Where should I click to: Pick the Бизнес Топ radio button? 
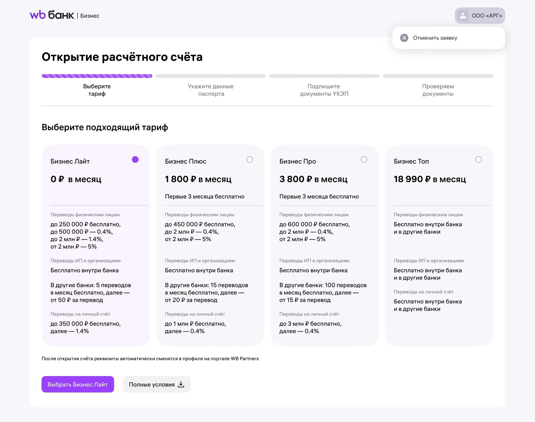tap(478, 159)
